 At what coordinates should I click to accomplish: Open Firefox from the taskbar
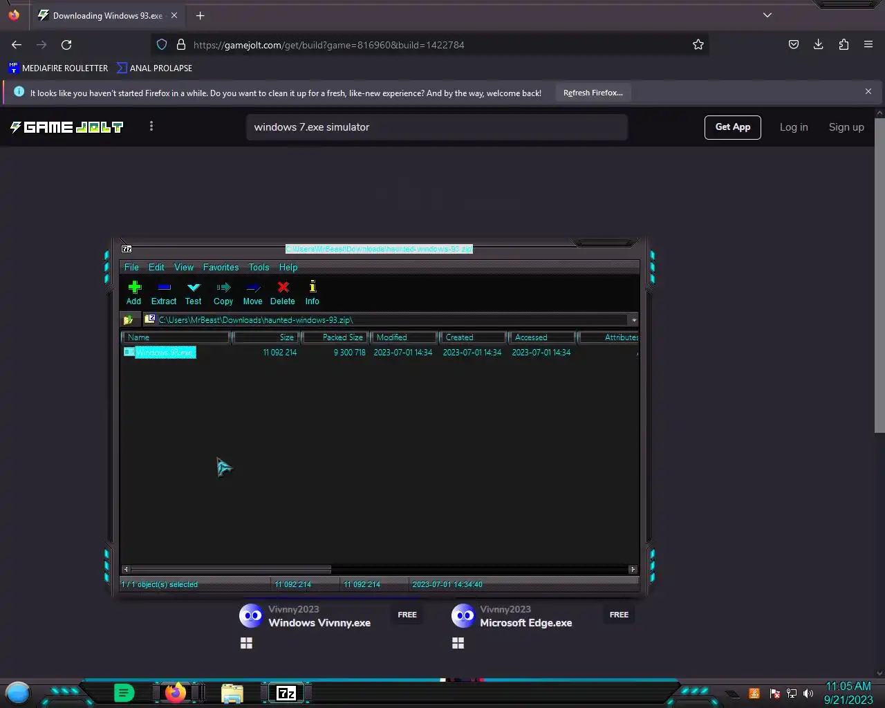tap(176, 693)
